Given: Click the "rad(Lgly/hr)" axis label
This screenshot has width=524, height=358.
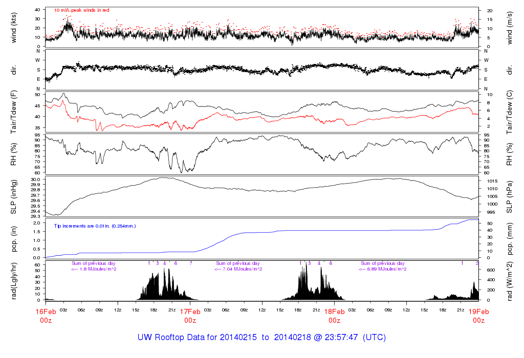Looking at the screenshot, I should pos(14,281).
